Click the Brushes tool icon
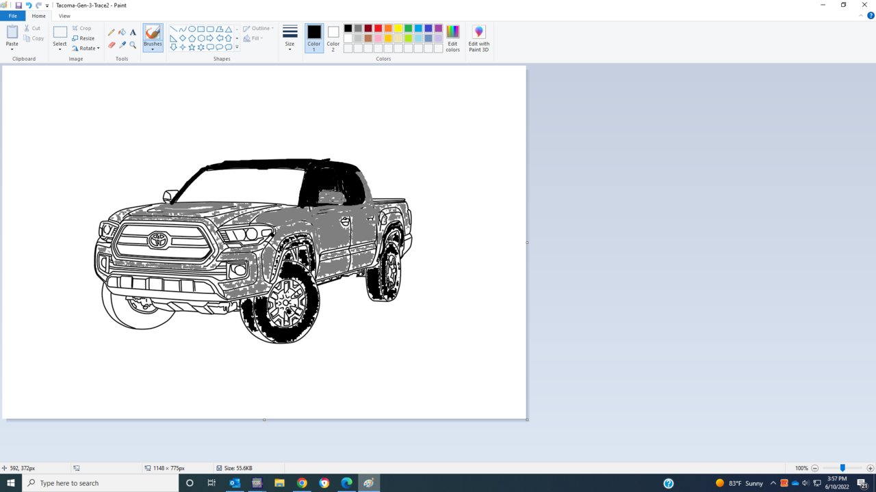 click(153, 32)
